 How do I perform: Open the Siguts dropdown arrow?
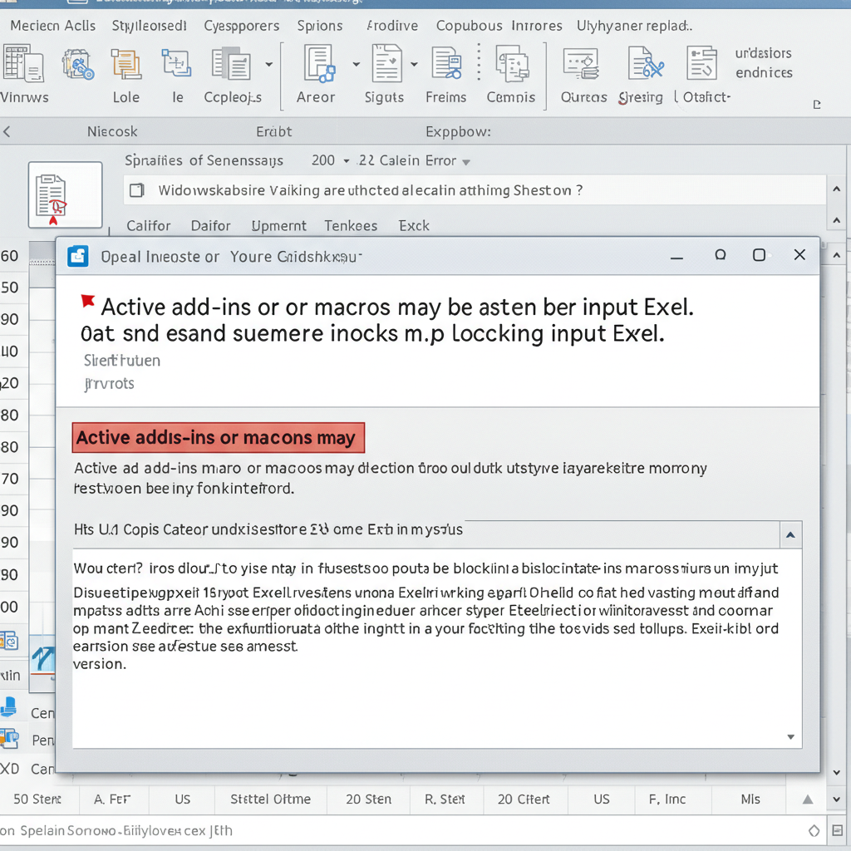(414, 64)
